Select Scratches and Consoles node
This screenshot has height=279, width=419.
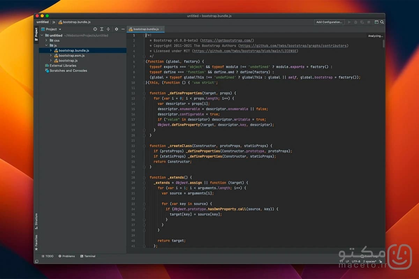point(82,70)
